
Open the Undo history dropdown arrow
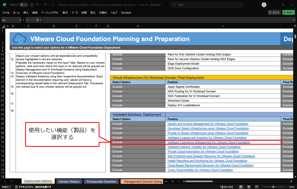pos(41,5)
